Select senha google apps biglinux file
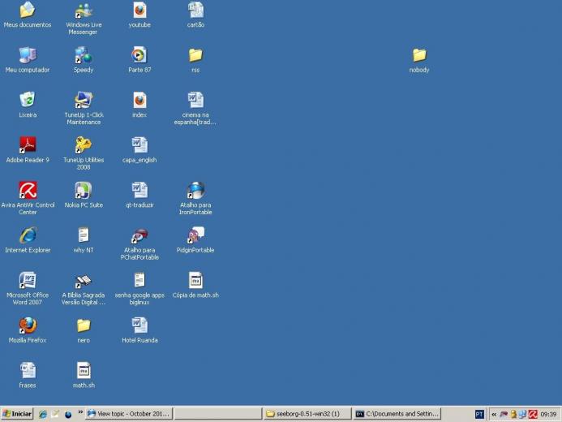 tap(139, 280)
